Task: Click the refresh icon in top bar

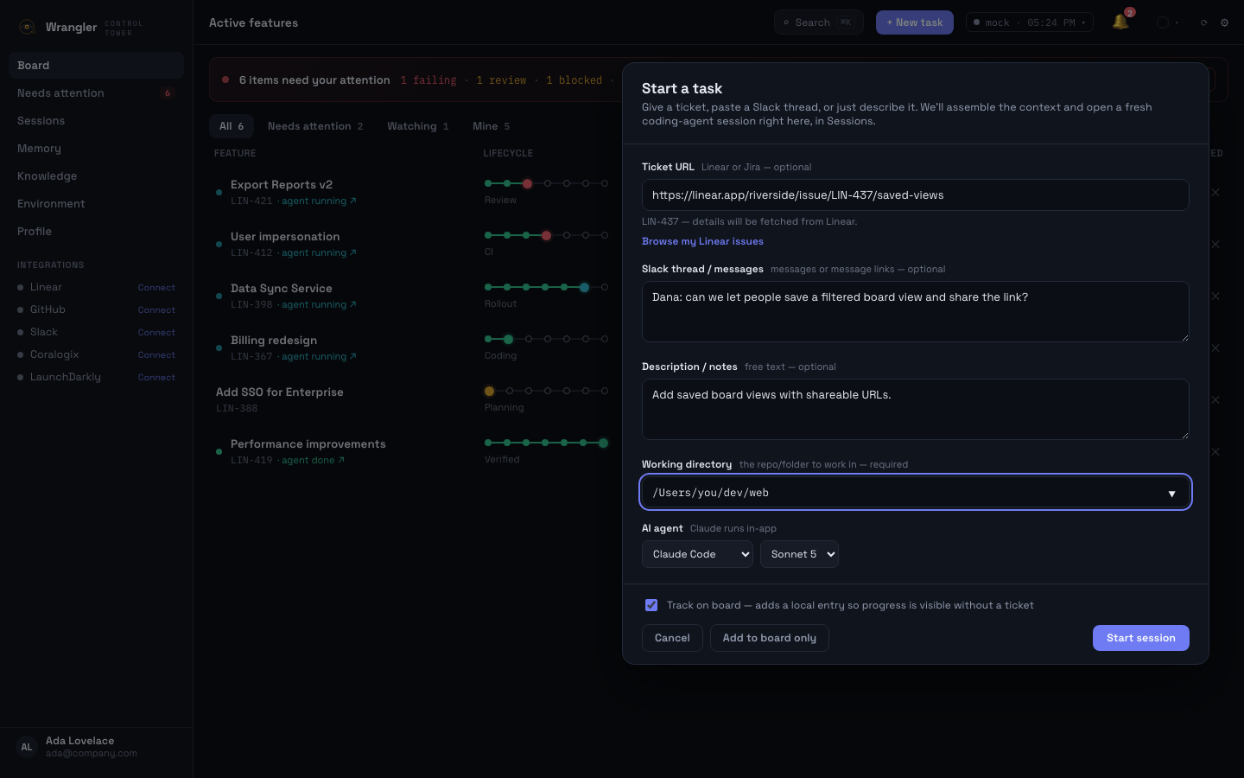Action: [1203, 22]
